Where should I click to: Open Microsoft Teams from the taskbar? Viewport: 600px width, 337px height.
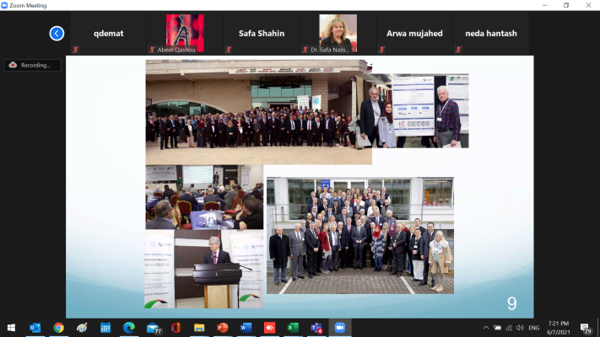pos(316,328)
